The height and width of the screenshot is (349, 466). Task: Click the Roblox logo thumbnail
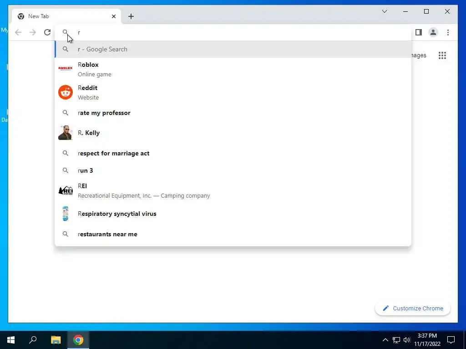(66, 69)
